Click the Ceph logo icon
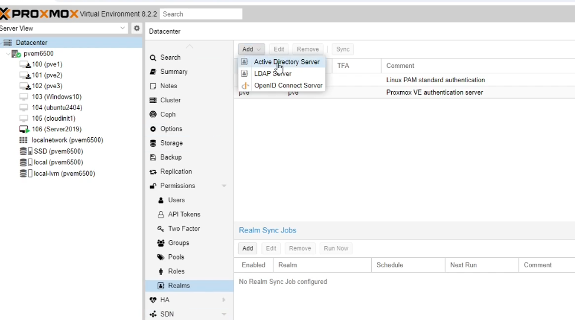This screenshot has height=320, width=575. pos(153,115)
